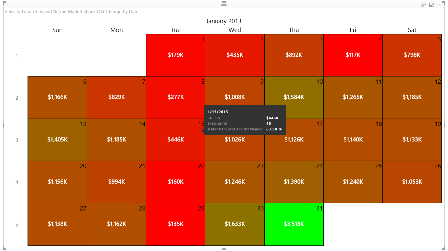Click the week 1 row label
The image size is (448, 251).
(x=17, y=56)
